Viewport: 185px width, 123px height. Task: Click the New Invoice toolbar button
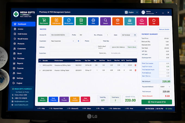[x=44, y=21]
